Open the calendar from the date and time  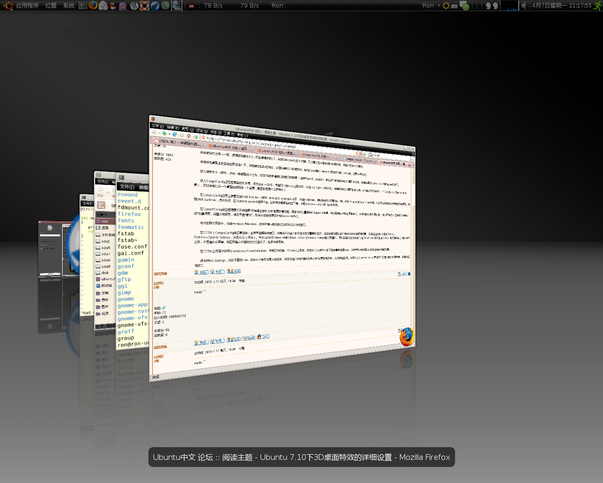pos(562,6)
